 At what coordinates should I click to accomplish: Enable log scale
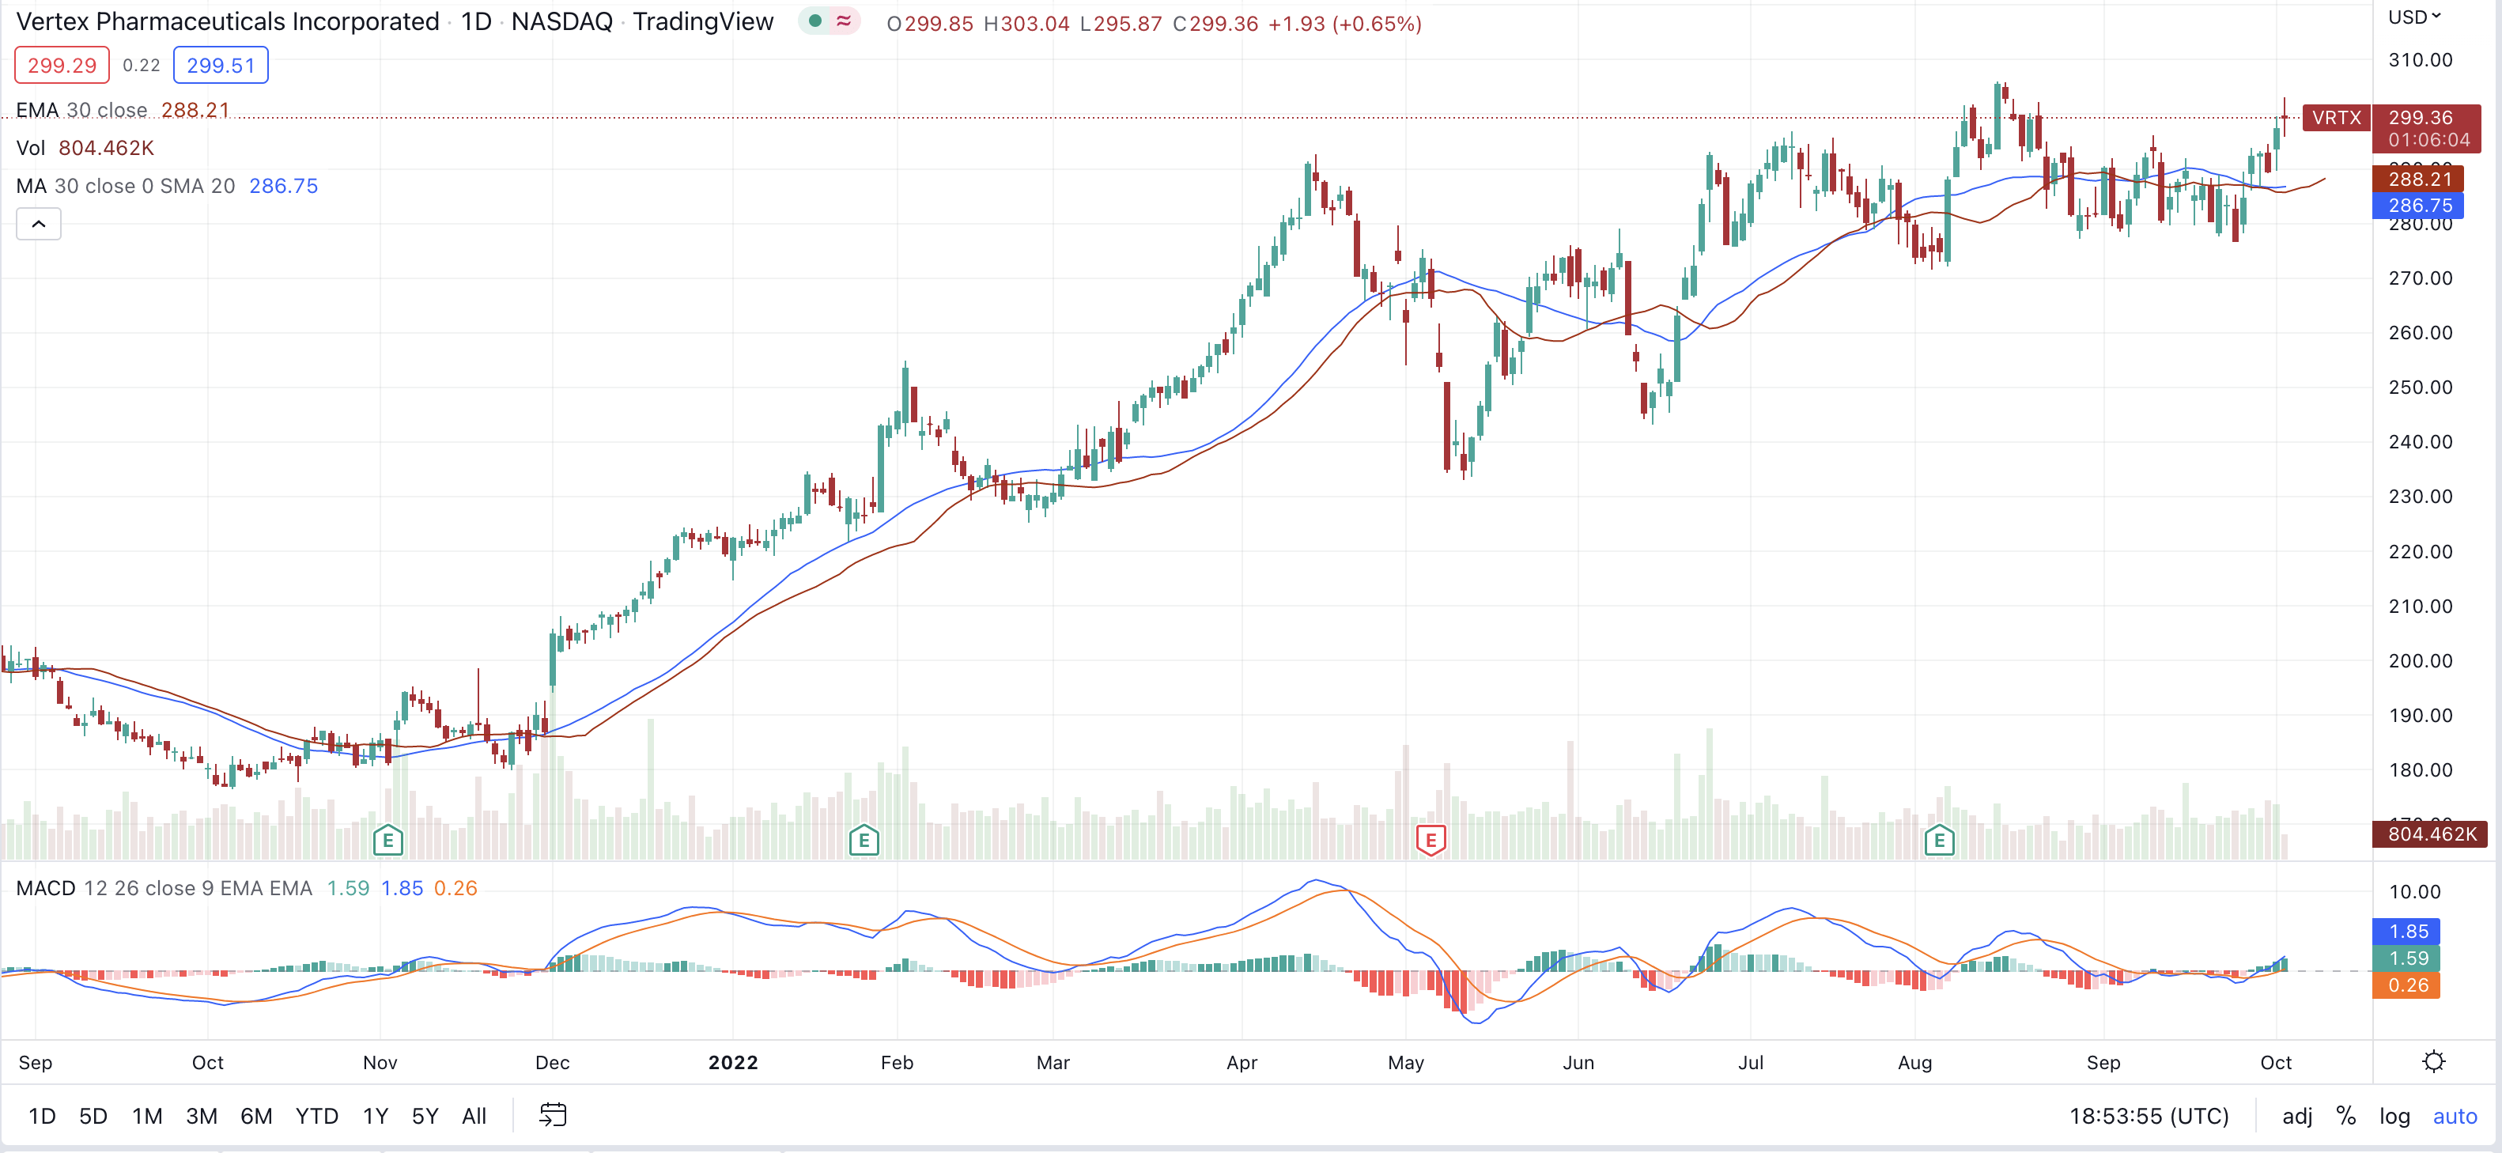tap(2394, 1116)
